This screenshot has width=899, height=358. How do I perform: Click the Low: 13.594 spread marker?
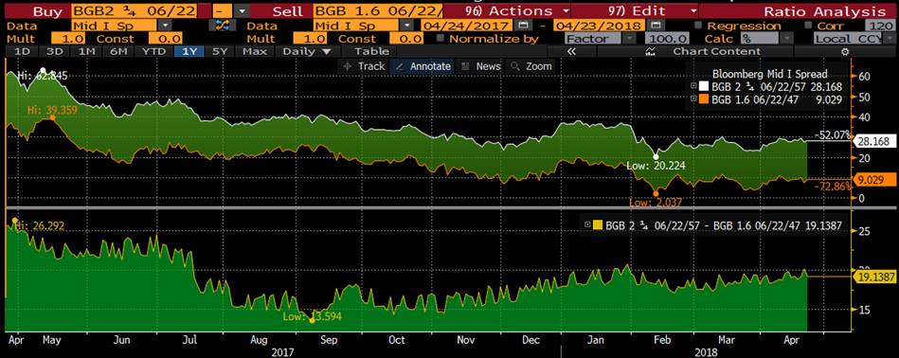tap(312, 320)
